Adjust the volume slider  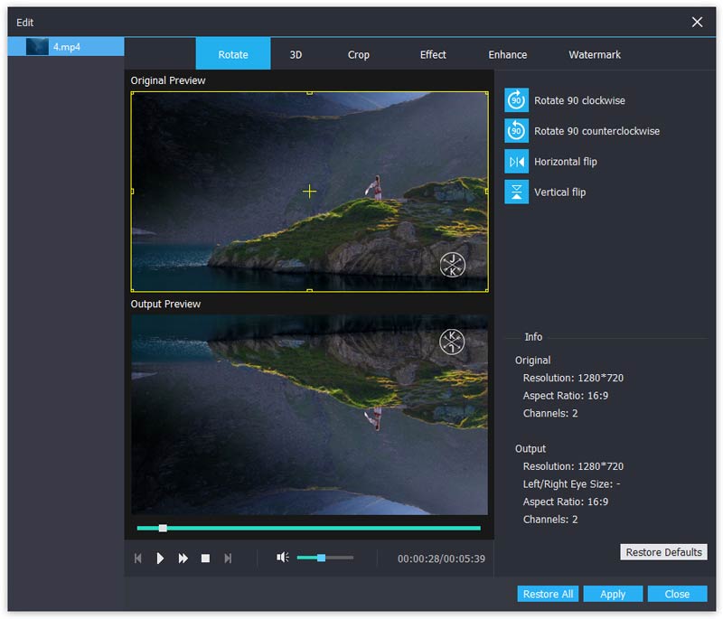point(321,558)
